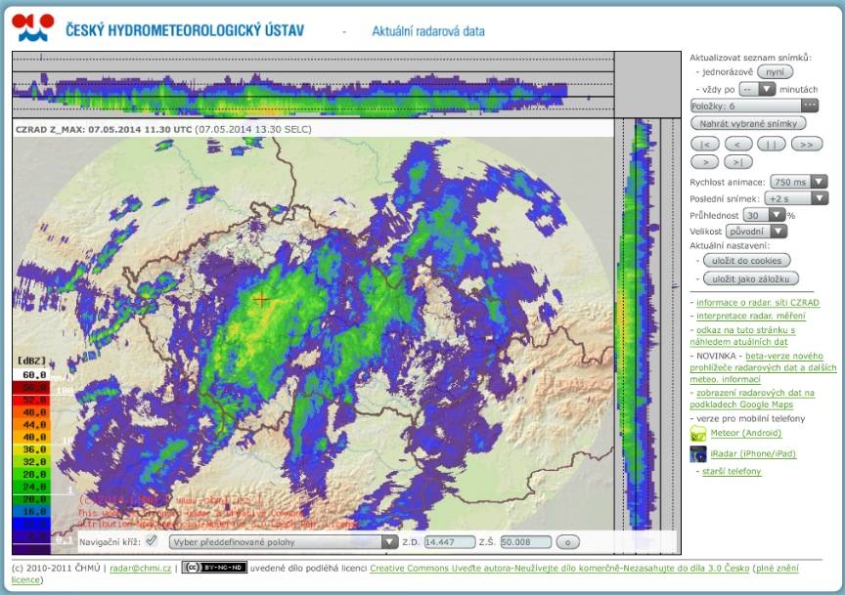Click the 36.0 dBZ yellow legend swatch
The height and width of the screenshot is (595, 845).
click(x=31, y=449)
